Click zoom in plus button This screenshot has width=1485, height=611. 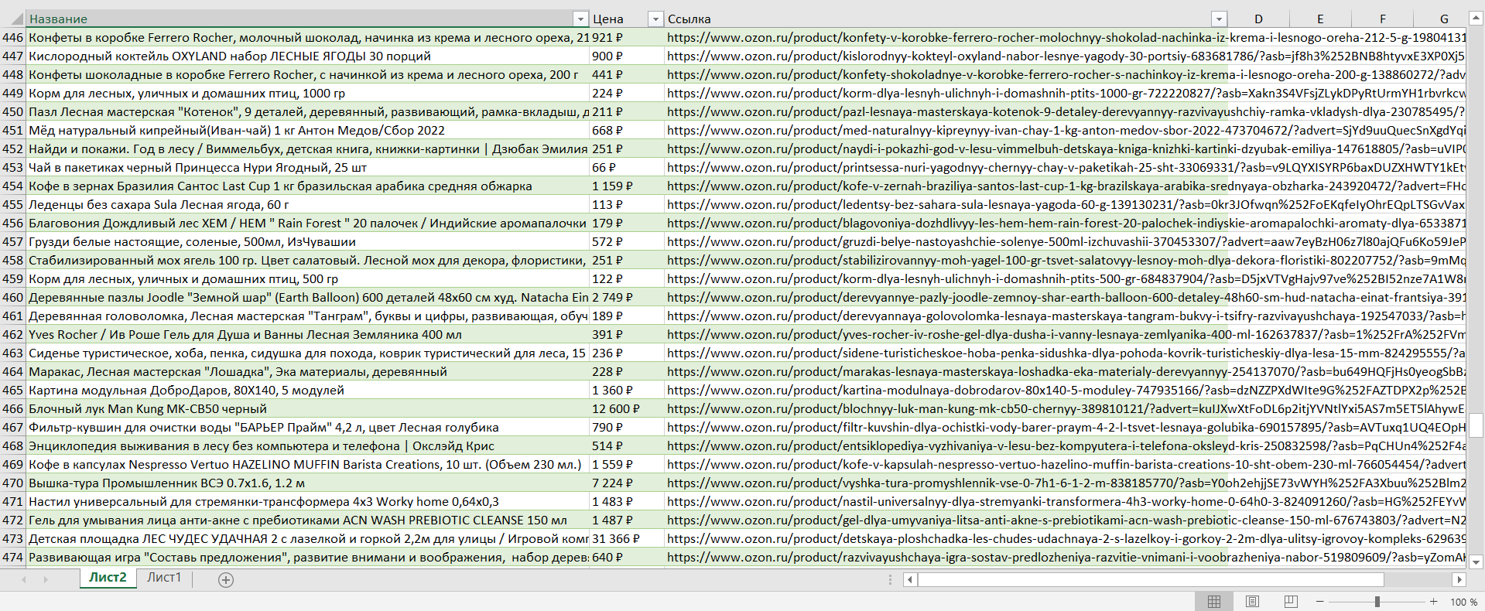1434,602
